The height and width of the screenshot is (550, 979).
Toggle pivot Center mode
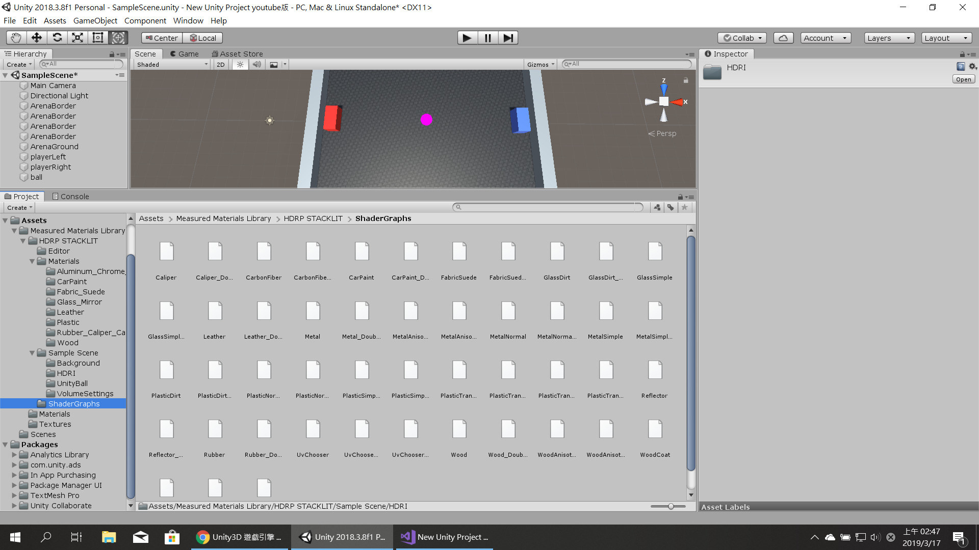pos(162,38)
